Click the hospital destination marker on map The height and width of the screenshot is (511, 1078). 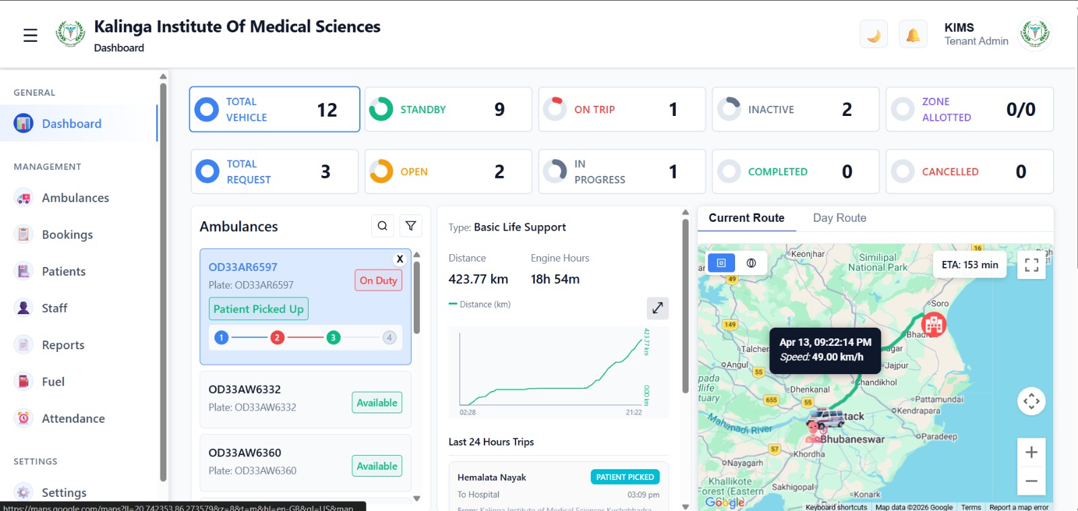pos(934,325)
